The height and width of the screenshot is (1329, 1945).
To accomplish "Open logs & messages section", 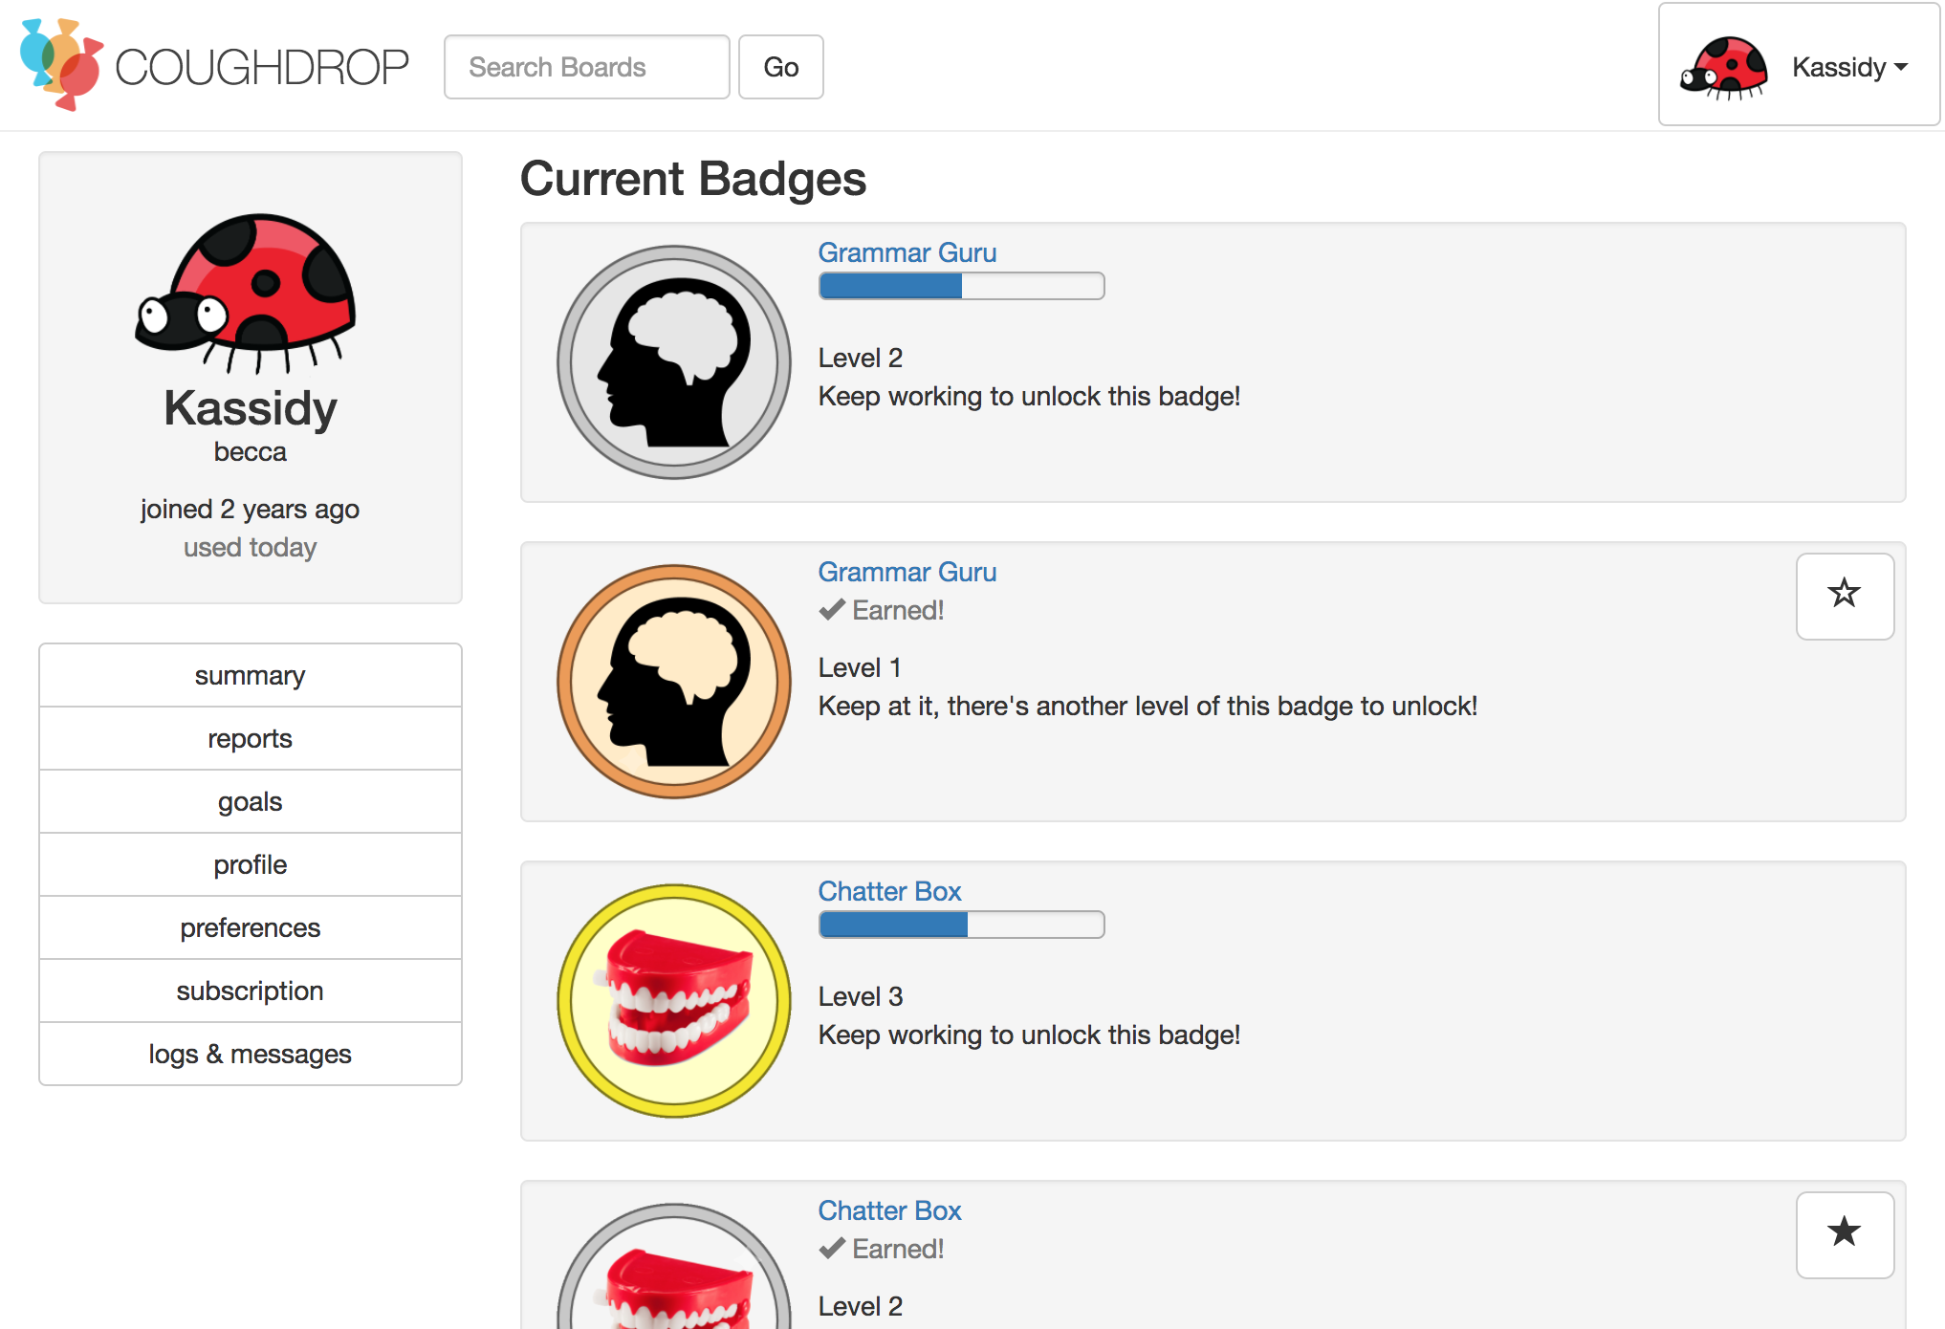I will 251,1054.
